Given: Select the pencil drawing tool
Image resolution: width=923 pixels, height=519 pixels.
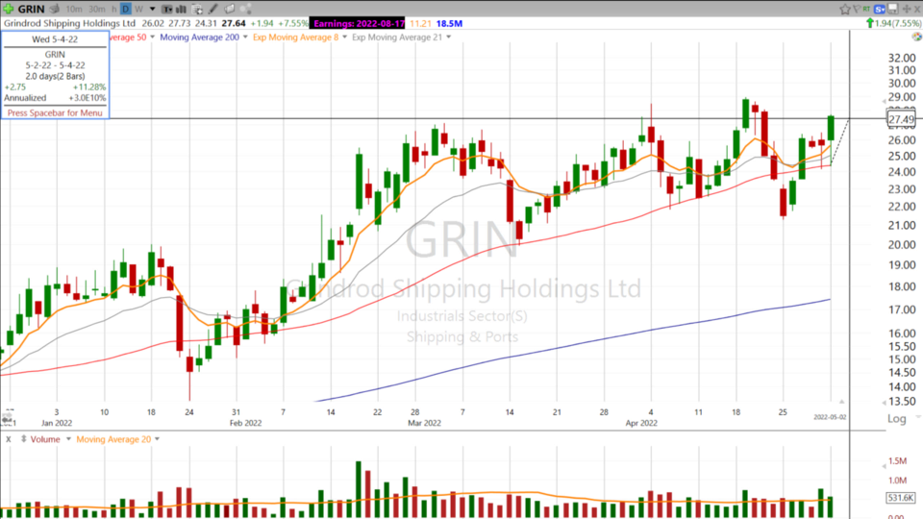Looking at the screenshot, I should tap(213, 9).
